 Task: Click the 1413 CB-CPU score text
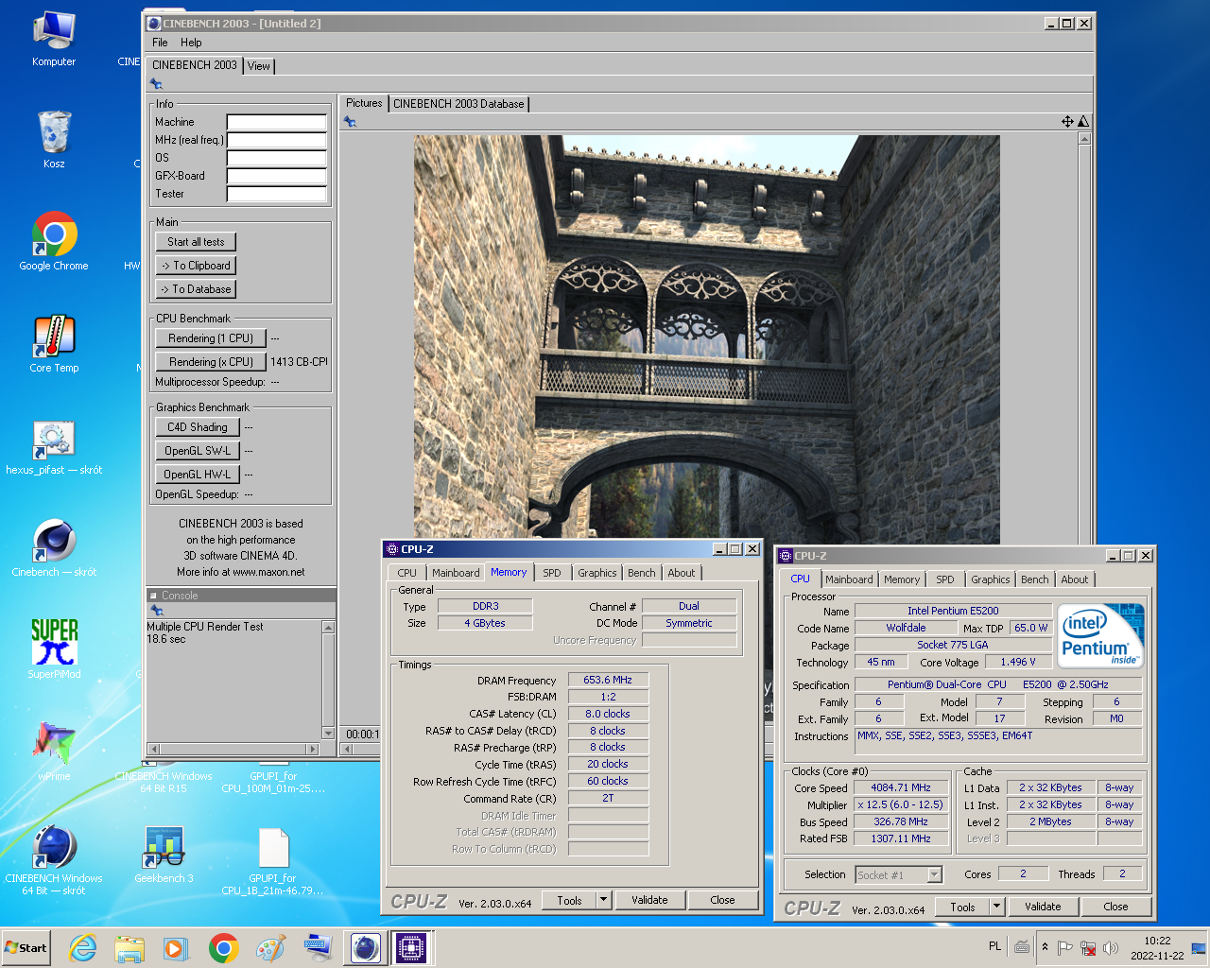coord(299,362)
